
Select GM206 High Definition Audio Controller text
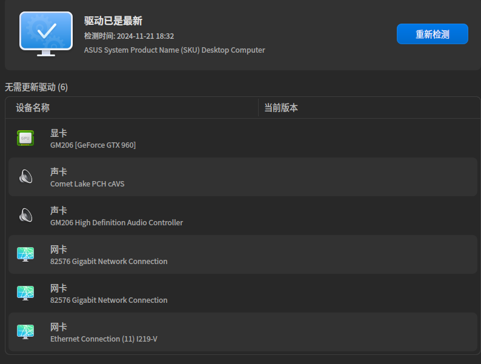[116, 223]
